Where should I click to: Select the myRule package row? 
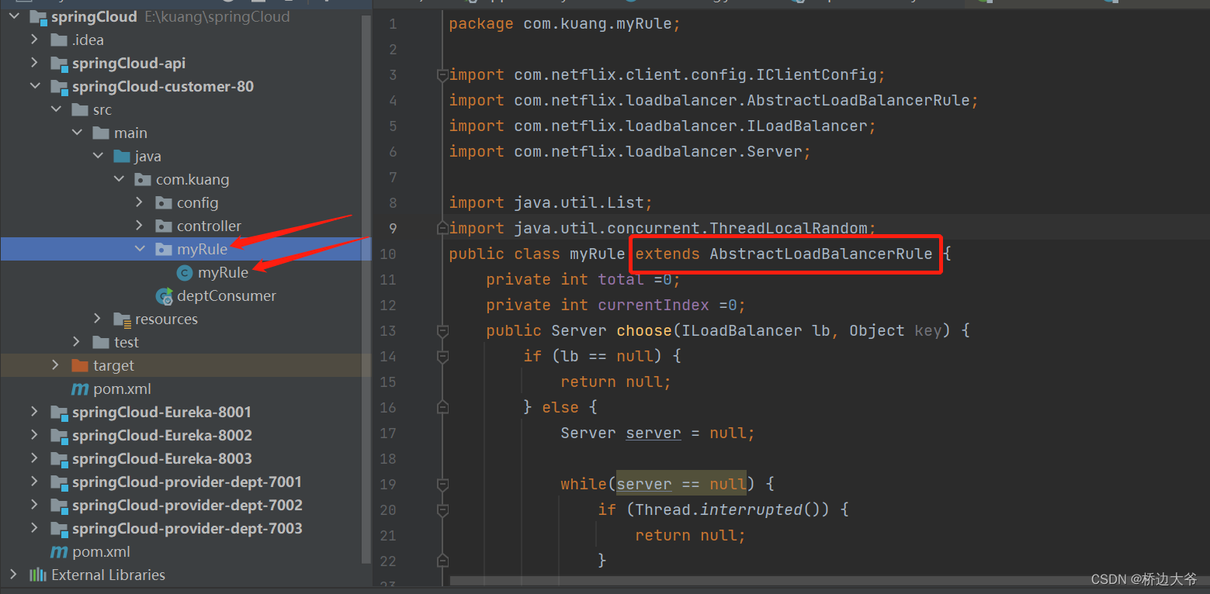(x=185, y=249)
